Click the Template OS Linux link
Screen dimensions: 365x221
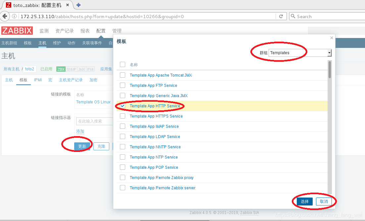coord(93,102)
